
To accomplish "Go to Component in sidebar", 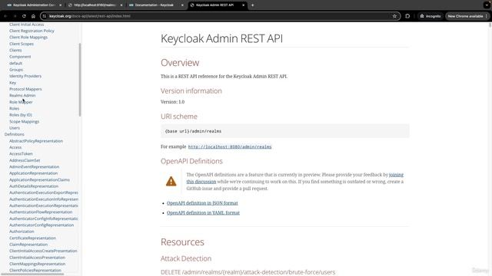I will click(20, 57).
